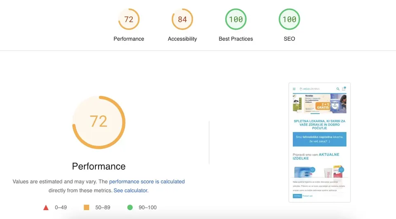Image resolution: width=396 pixels, height=219 pixels.
Task: Select the Accessibility label
Action: click(182, 39)
